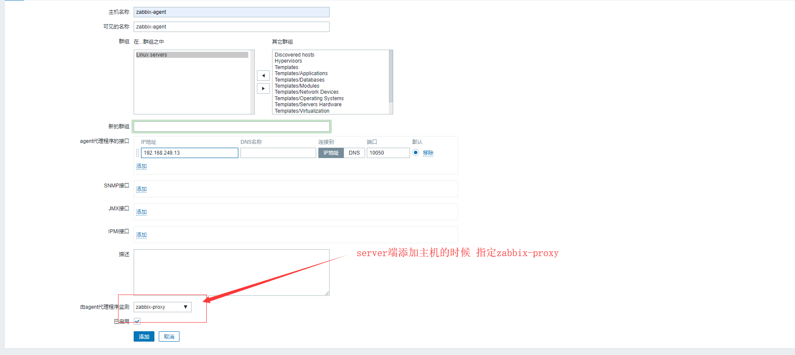Click the empty DNS名称 field
Viewport: 795px width, 355px height.
(278, 153)
